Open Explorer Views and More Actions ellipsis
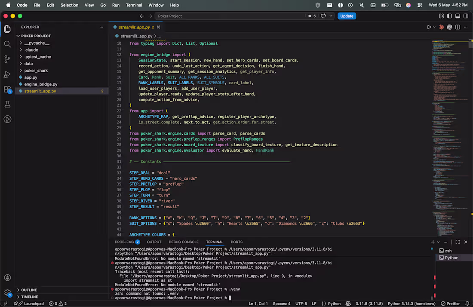Screen dimensions: 473x307 (x=101, y=27)
